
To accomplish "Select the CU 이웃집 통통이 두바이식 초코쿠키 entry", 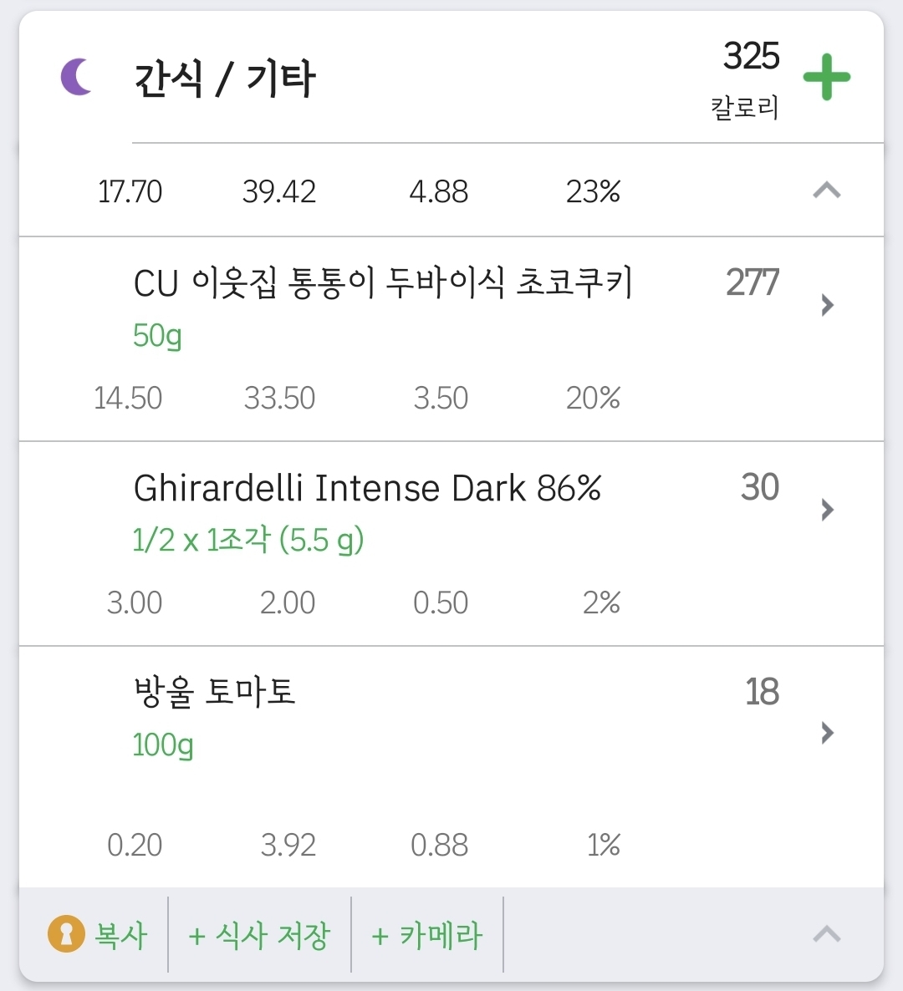I will tap(383, 282).
